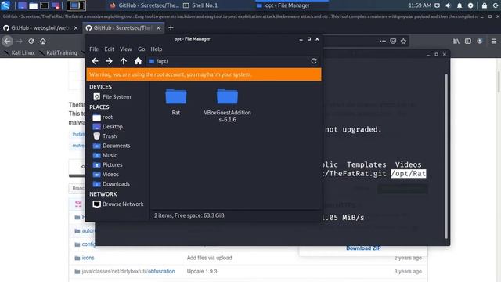Click 'Add files via upload' commit message
The image size is (501, 282).
pos(209,258)
